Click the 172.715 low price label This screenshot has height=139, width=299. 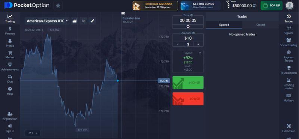coord(82,130)
